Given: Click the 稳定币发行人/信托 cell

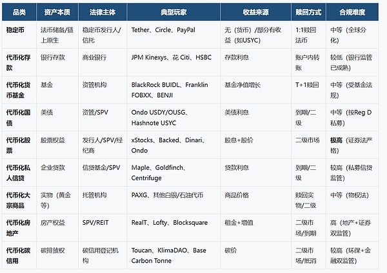Looking at the screenshot, I should point(102,35).
